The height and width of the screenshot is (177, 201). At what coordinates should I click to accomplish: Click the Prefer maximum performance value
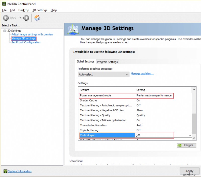pyautogui.click(x=154, y=95)
